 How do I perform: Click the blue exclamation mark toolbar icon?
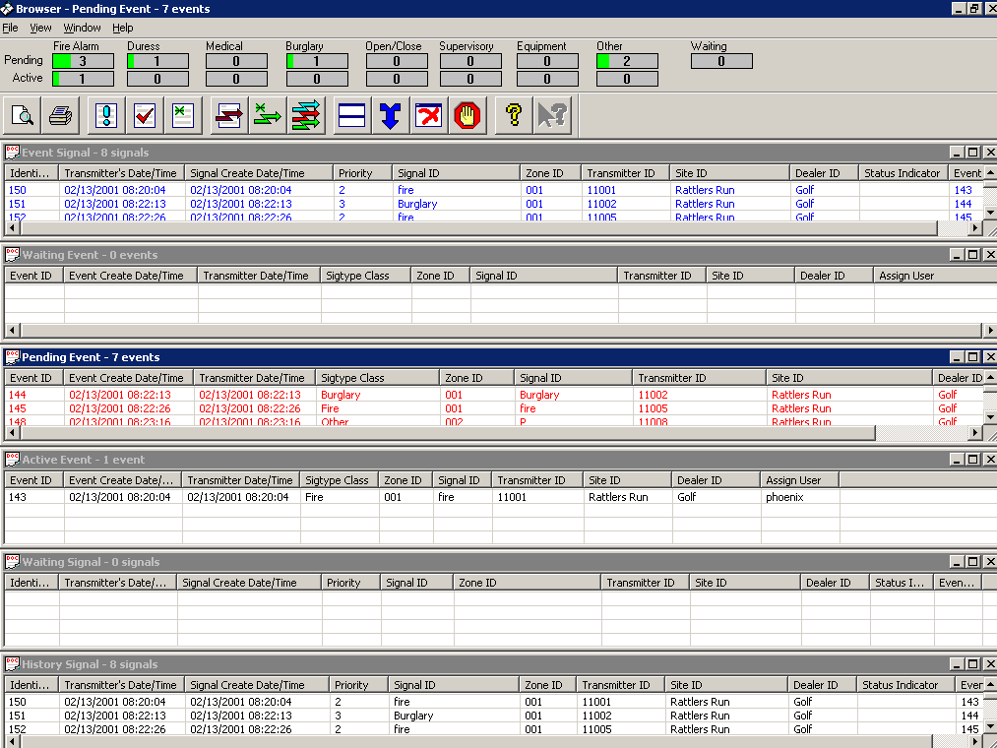tap(106, 116)
